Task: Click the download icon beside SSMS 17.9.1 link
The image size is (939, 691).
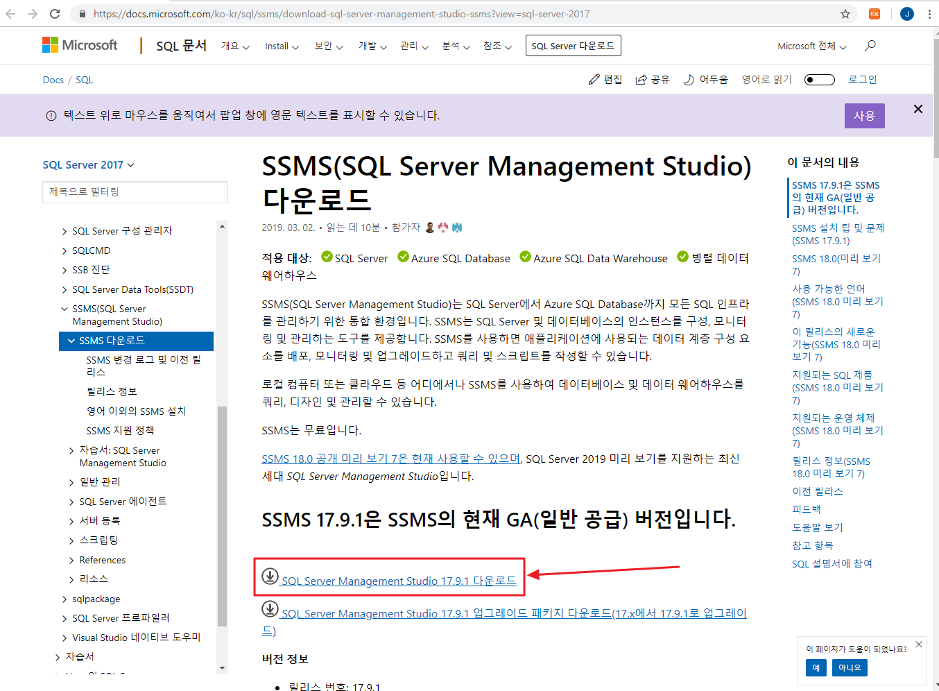Action: 270,576
